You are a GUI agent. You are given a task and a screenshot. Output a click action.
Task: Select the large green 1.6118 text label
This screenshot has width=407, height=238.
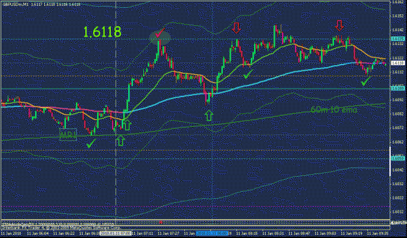tap(102, 32)
